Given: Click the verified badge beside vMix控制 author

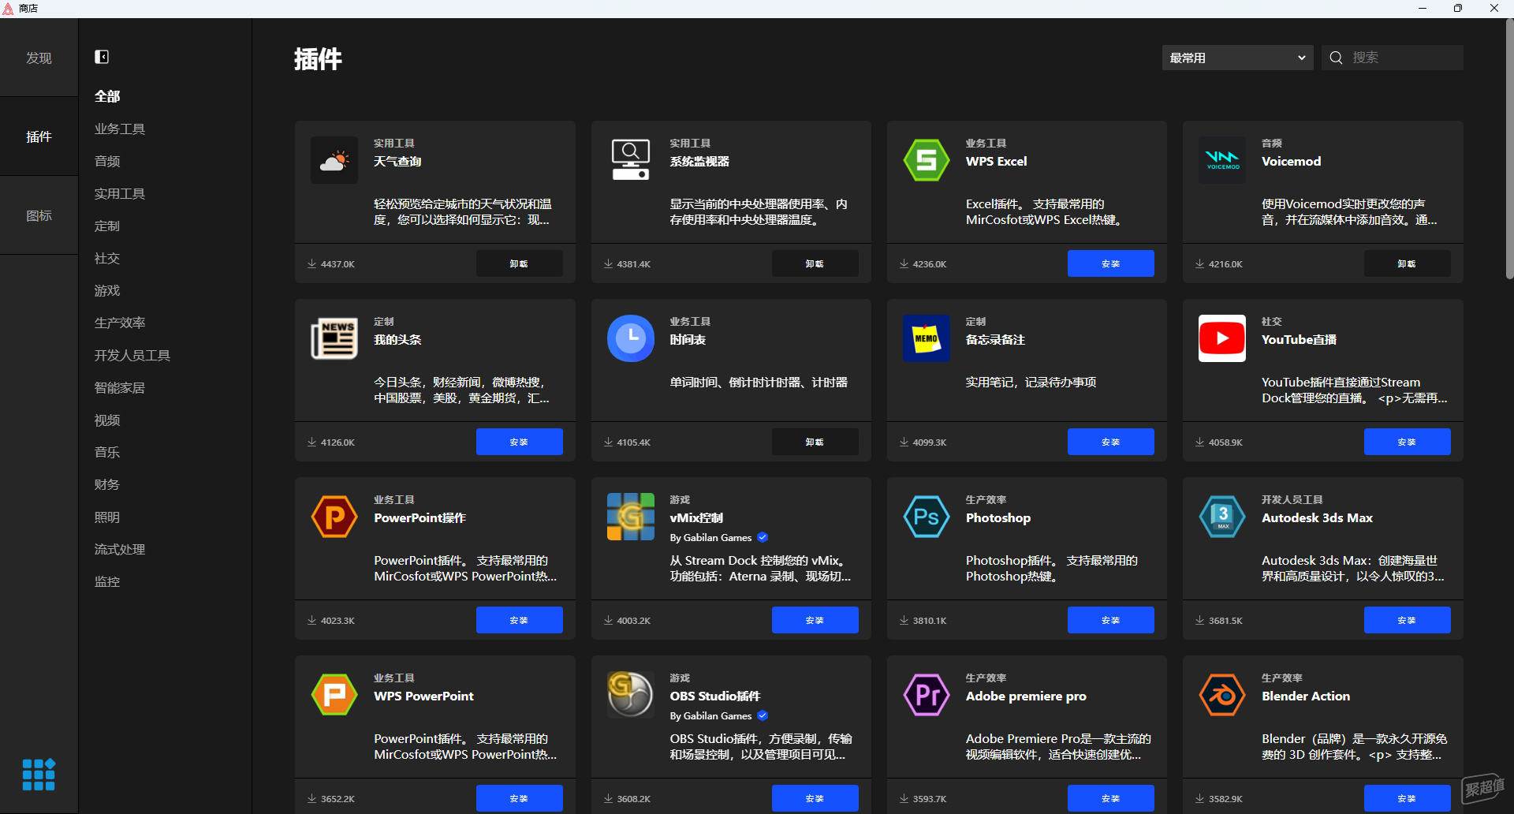Looking at the screenshot, I should (x=763, y=537).
